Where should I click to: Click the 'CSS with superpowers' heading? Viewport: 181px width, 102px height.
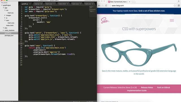pyautogui.click(x=139, y=29)
